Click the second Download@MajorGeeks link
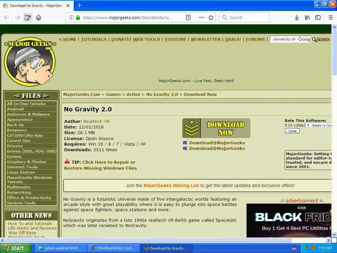This screenshot has width=337, height=253. [x=217, y=149]
